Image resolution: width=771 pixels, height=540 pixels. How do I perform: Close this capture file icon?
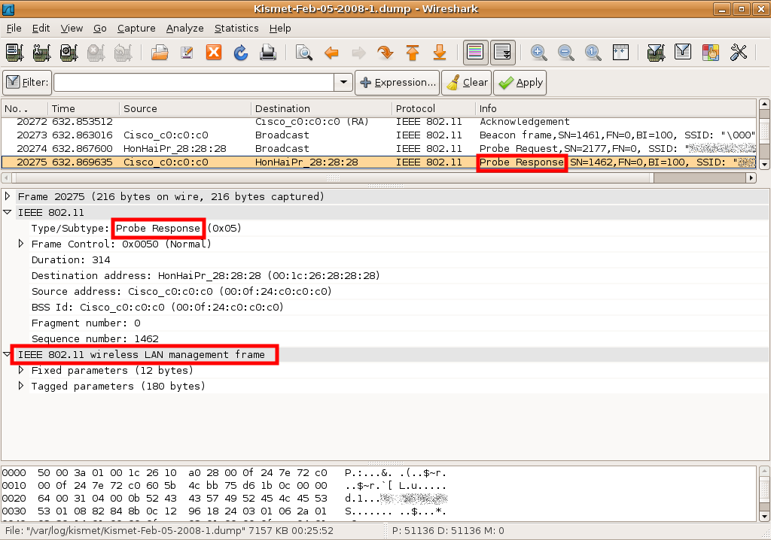[213, 52]
